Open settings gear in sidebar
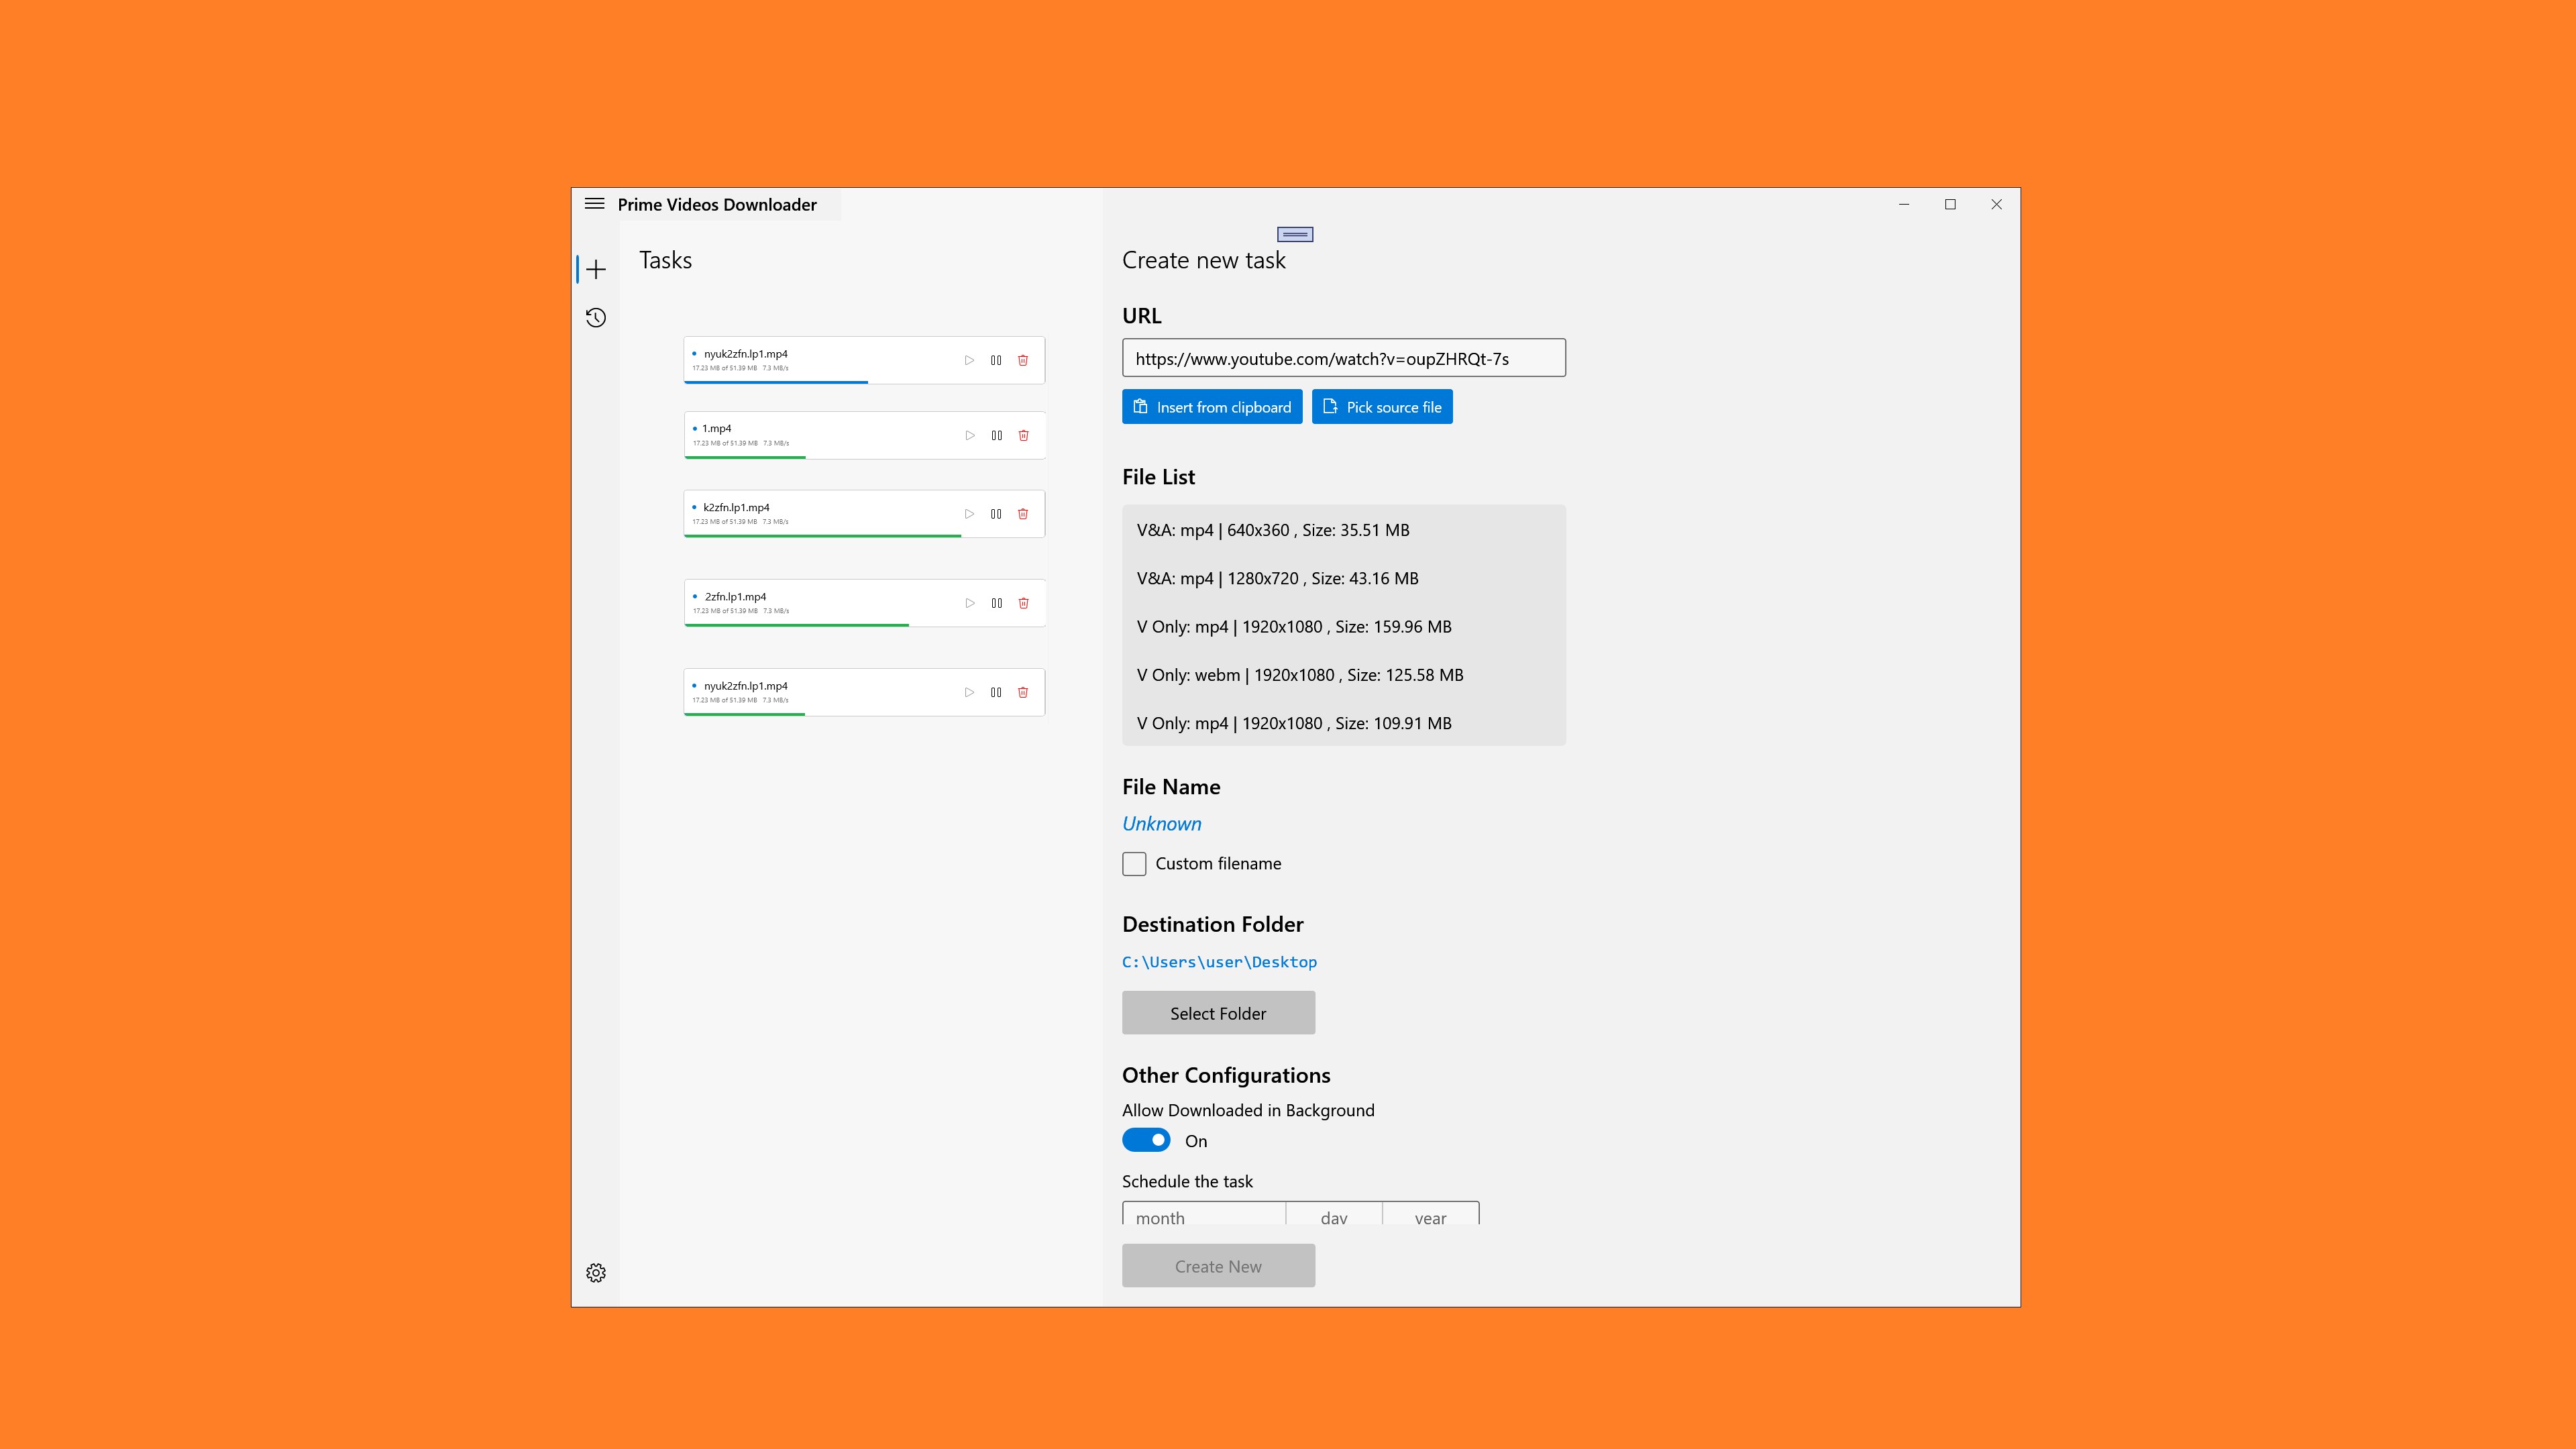Image resolution: width=2576 pixels, height=1449 pixels. point(596,1273)
